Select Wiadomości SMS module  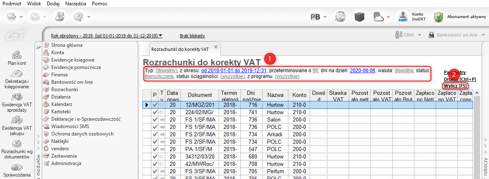click(x=69, y=126)
